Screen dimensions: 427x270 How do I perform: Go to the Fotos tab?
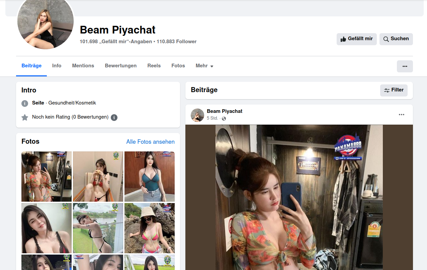pos(178,66)
